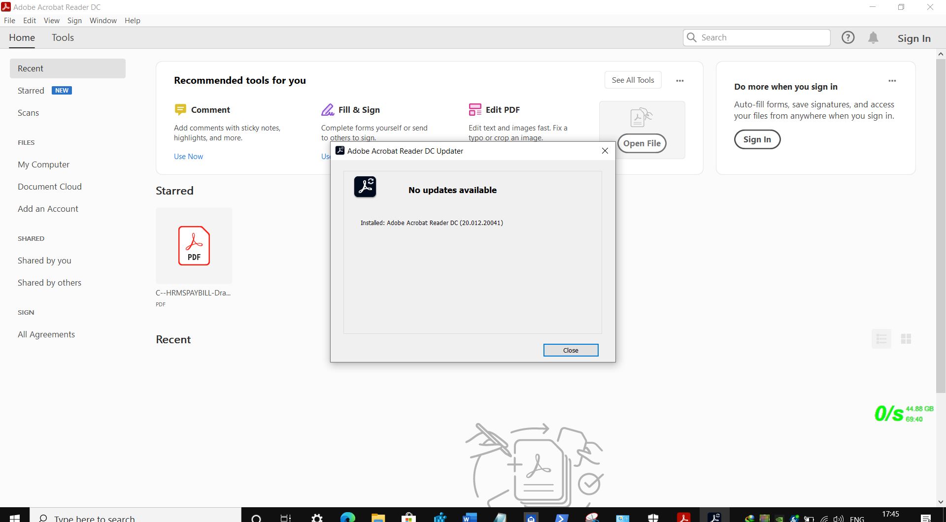Click Use Now under Comment
The height and width of the screenshot is (522, 946).
click(188, 157)
